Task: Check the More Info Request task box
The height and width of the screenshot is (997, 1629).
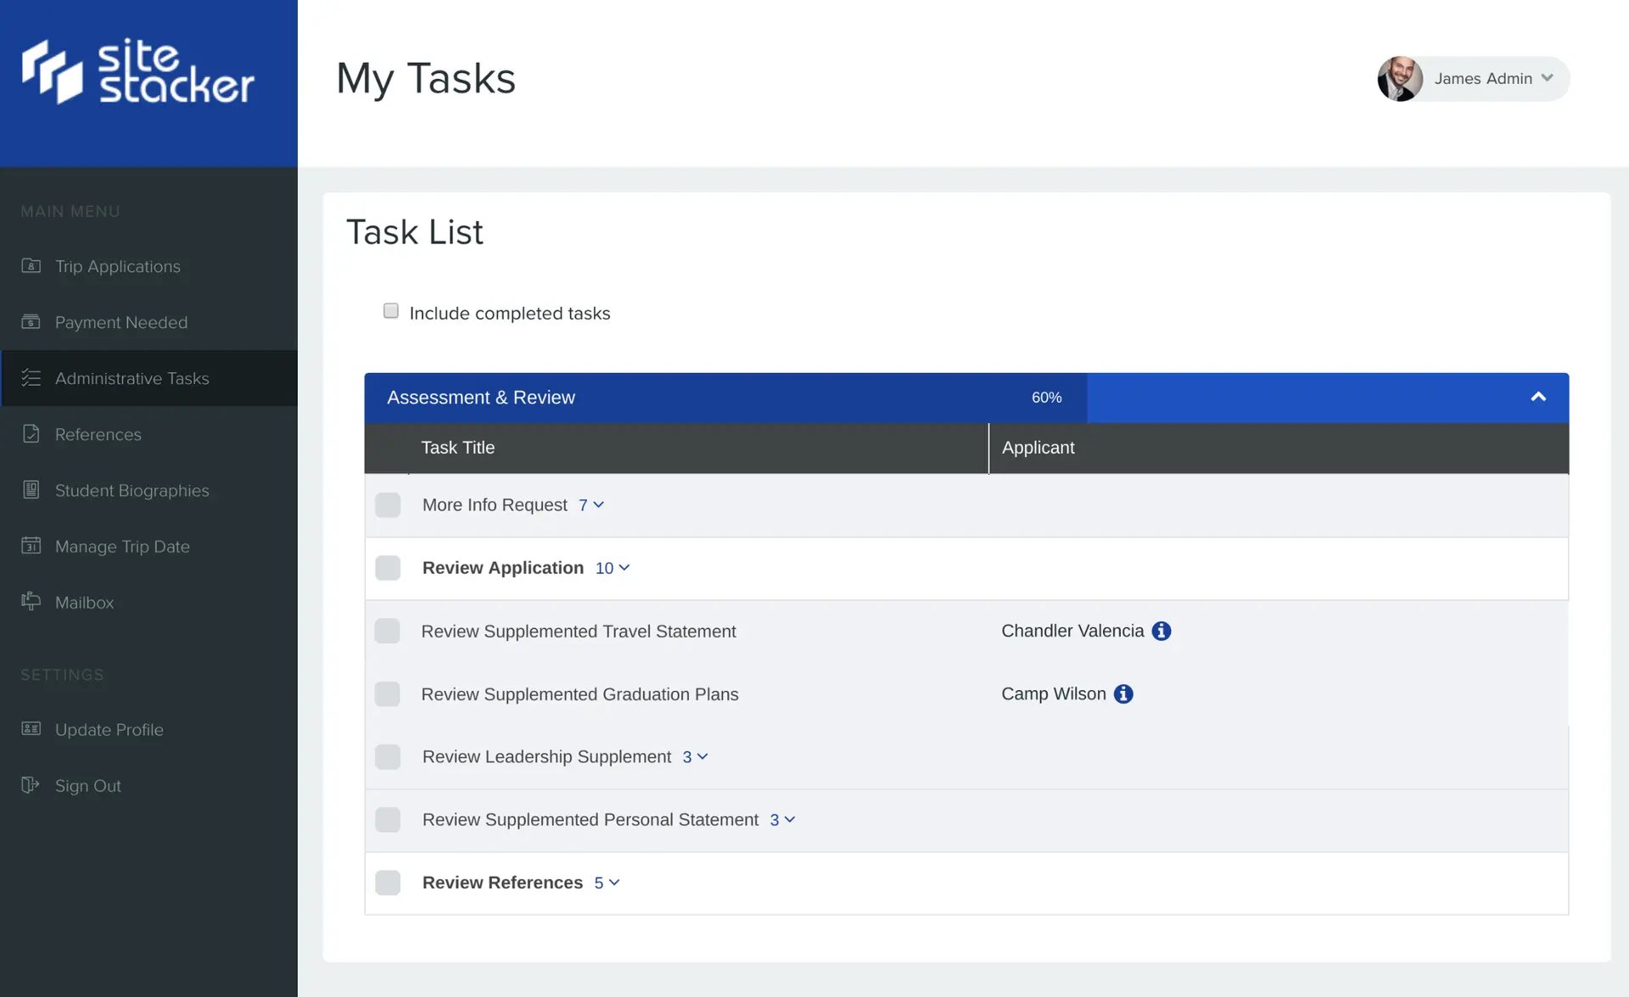Action: pos(388,505)
